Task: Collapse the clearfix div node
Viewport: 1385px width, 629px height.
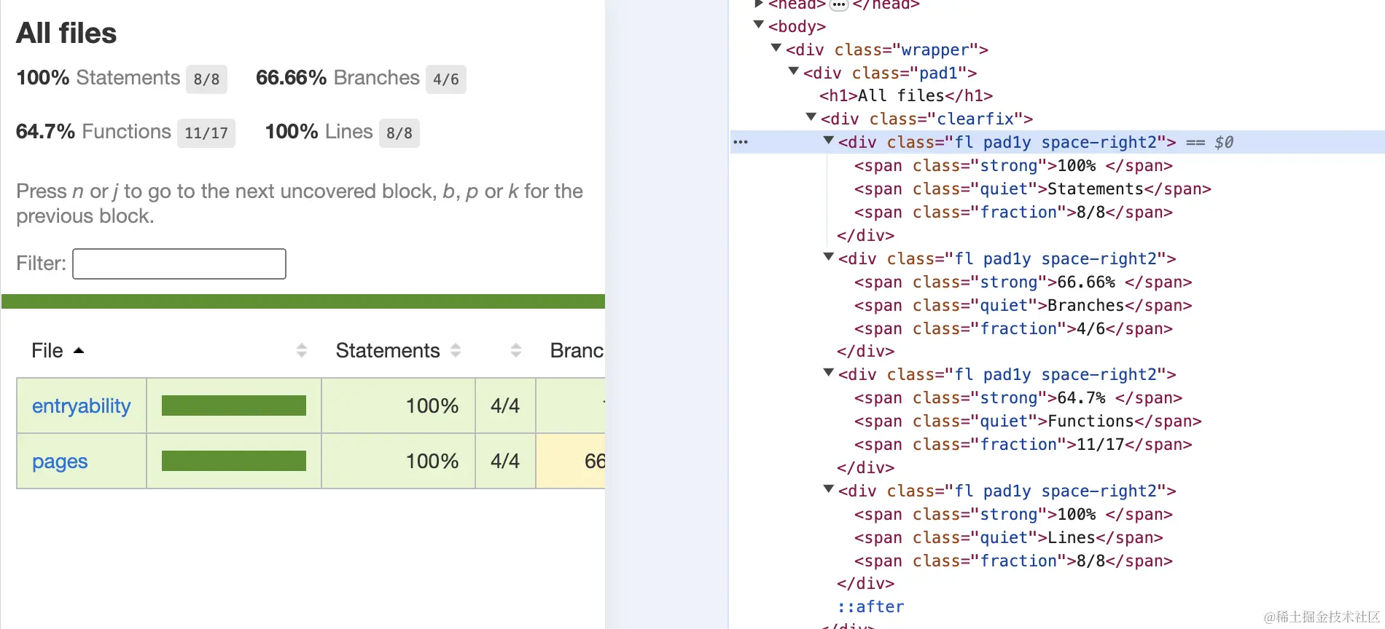Action: click(811, 118)
